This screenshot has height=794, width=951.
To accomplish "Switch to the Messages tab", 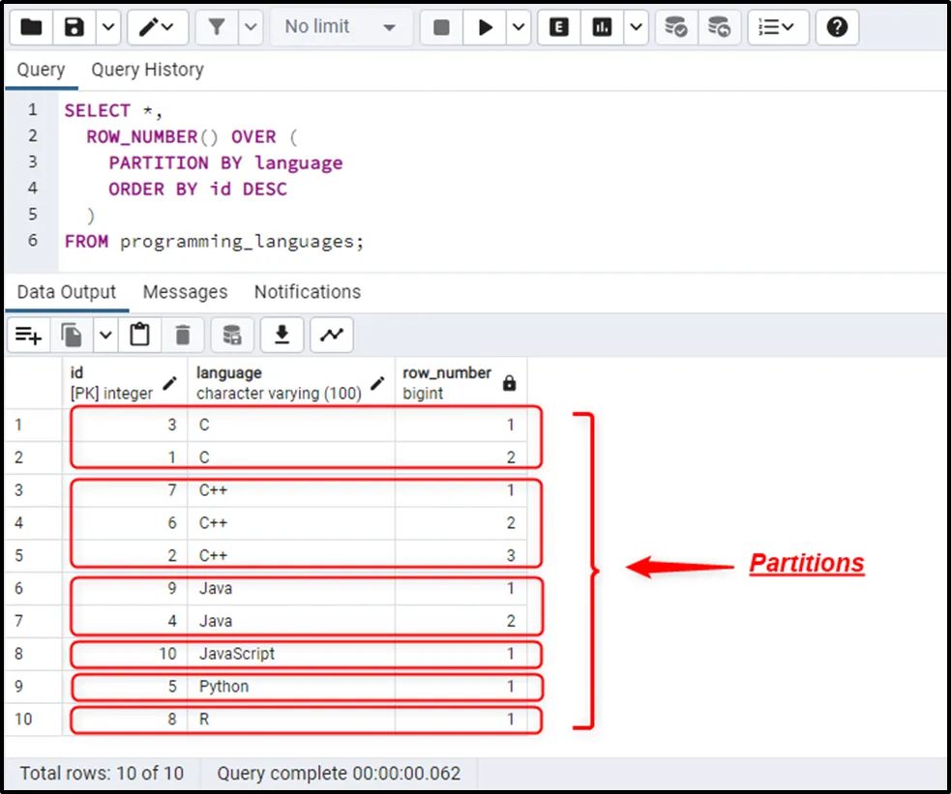I will [x=185, y=292].
